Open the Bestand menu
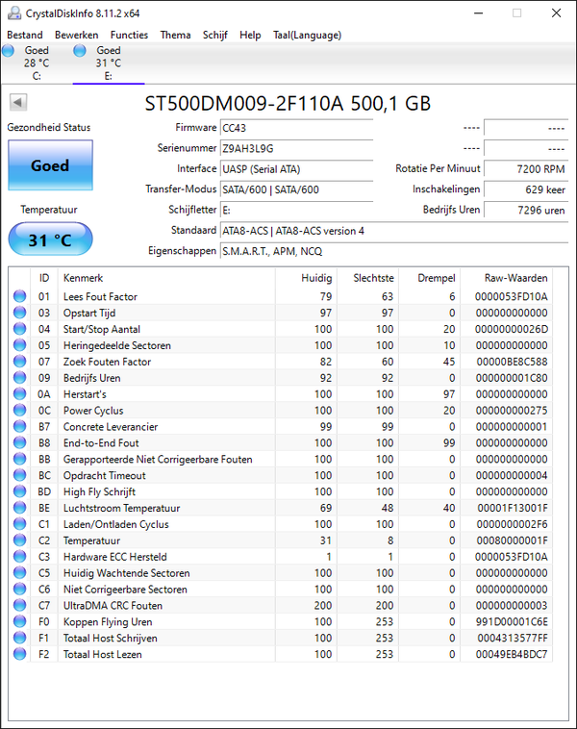 coord(25,35)
